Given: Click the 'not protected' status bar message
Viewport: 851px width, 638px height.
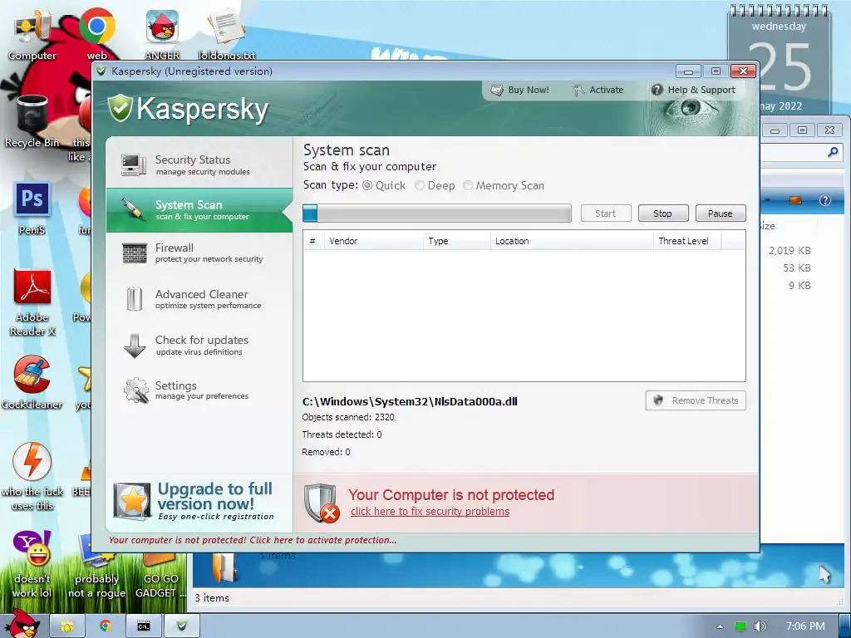Looking at the screenshot, I should pos(253,540).
